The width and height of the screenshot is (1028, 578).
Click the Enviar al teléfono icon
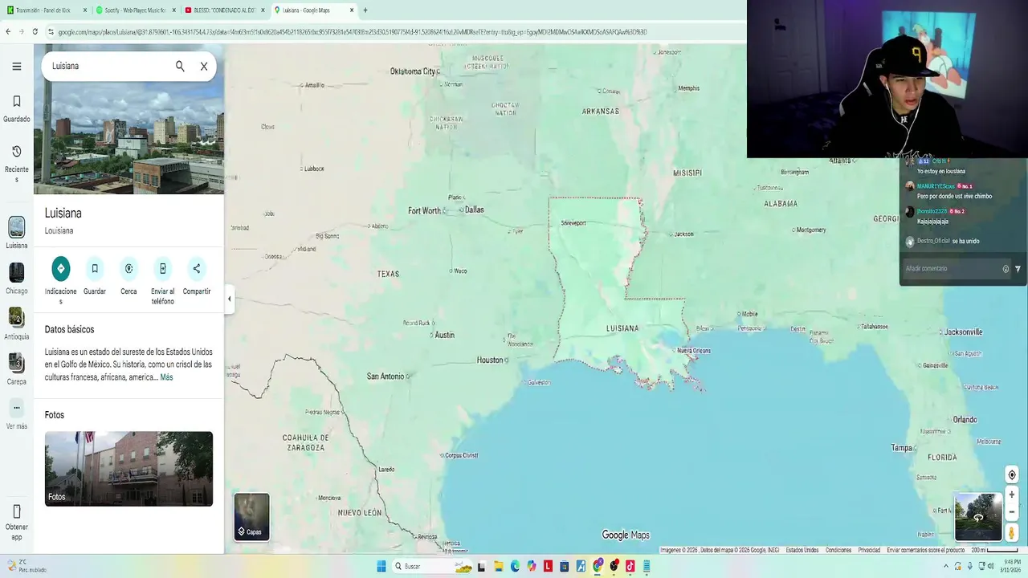coord(163,268)
